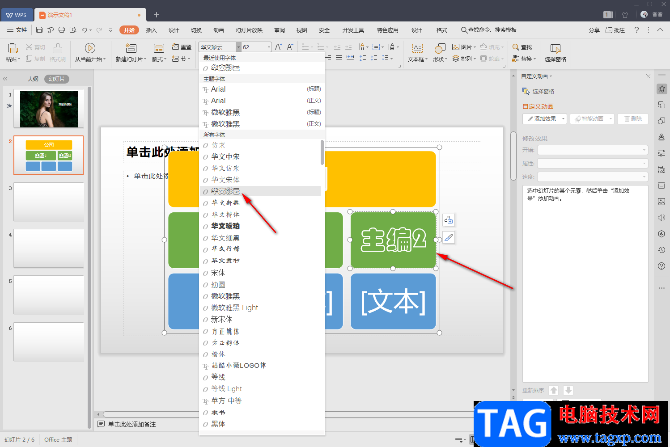Expand the 添加效果 dropdown
Viewport: 670px width, 447px height.
point(563,119)
